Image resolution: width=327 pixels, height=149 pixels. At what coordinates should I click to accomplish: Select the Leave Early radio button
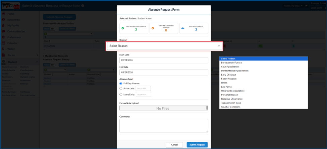pyautogui.click(x=121, y=94)
